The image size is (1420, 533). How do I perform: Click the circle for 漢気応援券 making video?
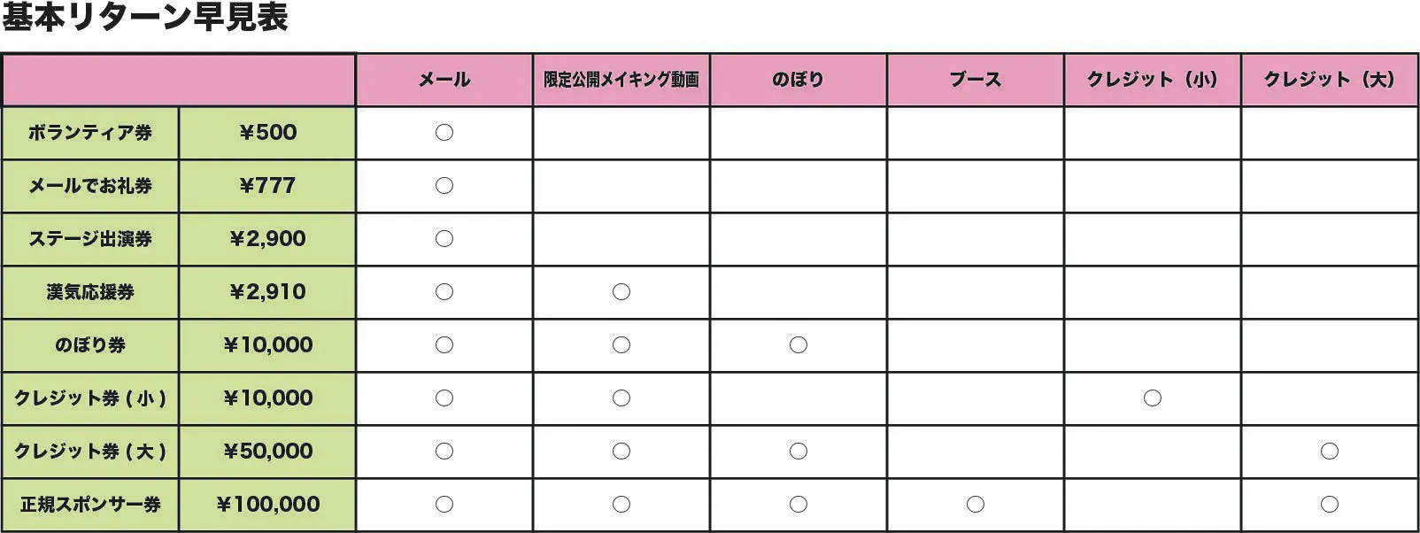[x=621, y=292]
